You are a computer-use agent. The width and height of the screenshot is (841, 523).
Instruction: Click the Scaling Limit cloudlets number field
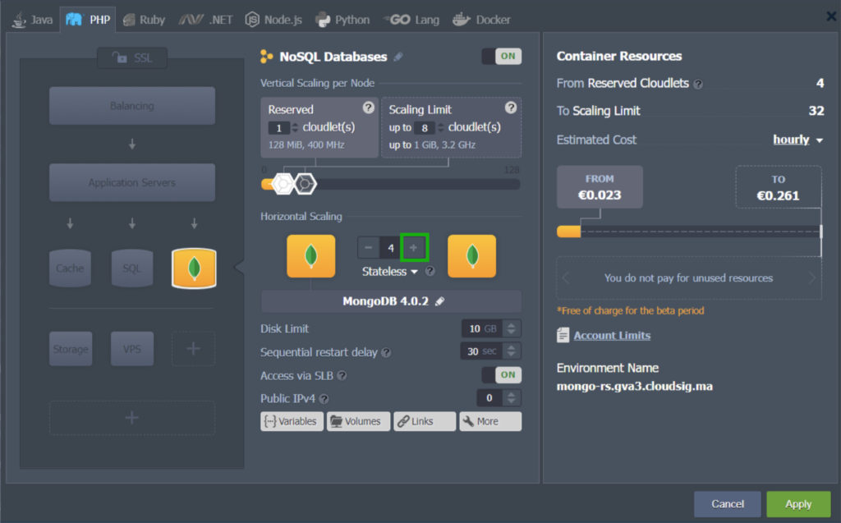click(x=425, y=127)
